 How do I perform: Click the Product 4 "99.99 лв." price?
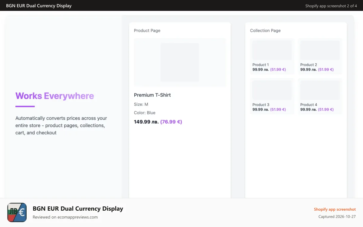309,110
